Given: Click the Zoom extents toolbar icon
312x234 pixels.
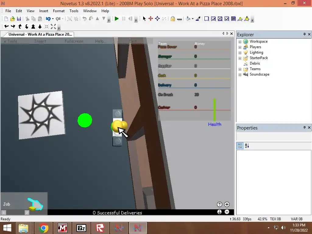Looking at the screenshot, I should (53, 26).
